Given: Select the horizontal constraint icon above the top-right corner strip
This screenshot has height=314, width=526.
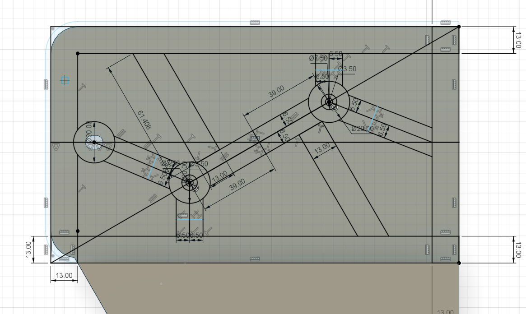Looking at the screenshot, I should pyautogui.click(x=445, y=23).
